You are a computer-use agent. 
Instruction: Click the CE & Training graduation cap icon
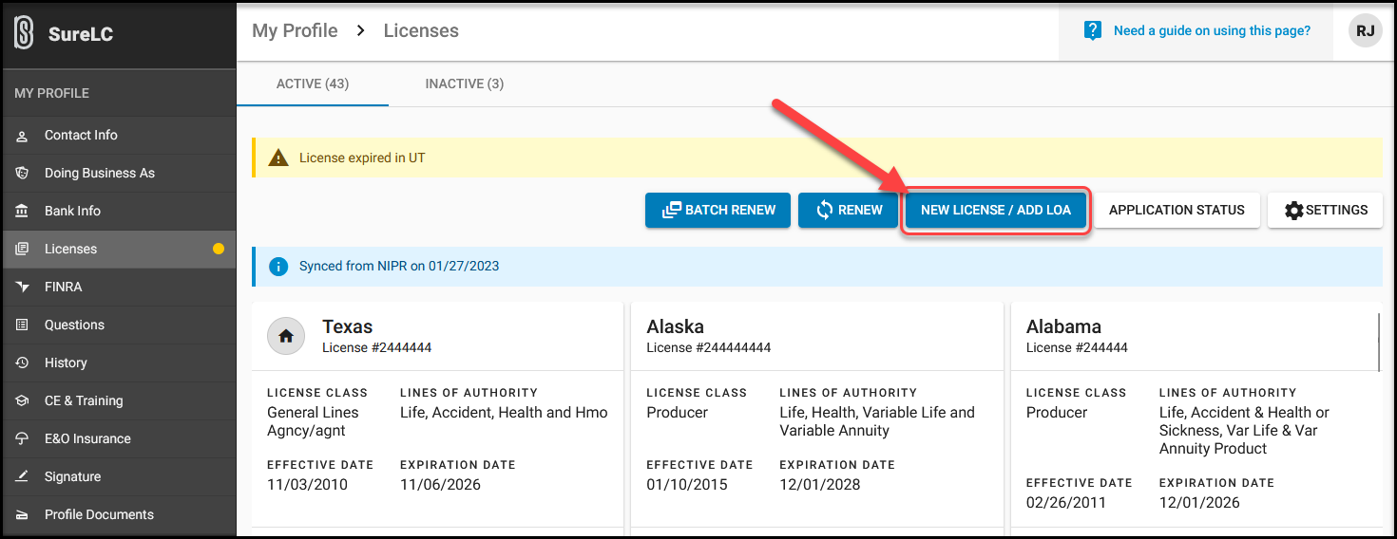(x=23, y=401)
